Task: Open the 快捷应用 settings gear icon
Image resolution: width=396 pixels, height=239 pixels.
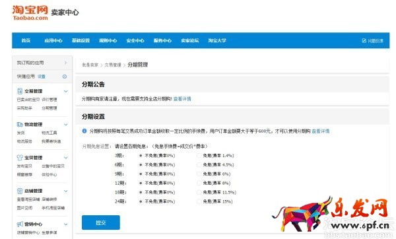Action: click(65, 77)
